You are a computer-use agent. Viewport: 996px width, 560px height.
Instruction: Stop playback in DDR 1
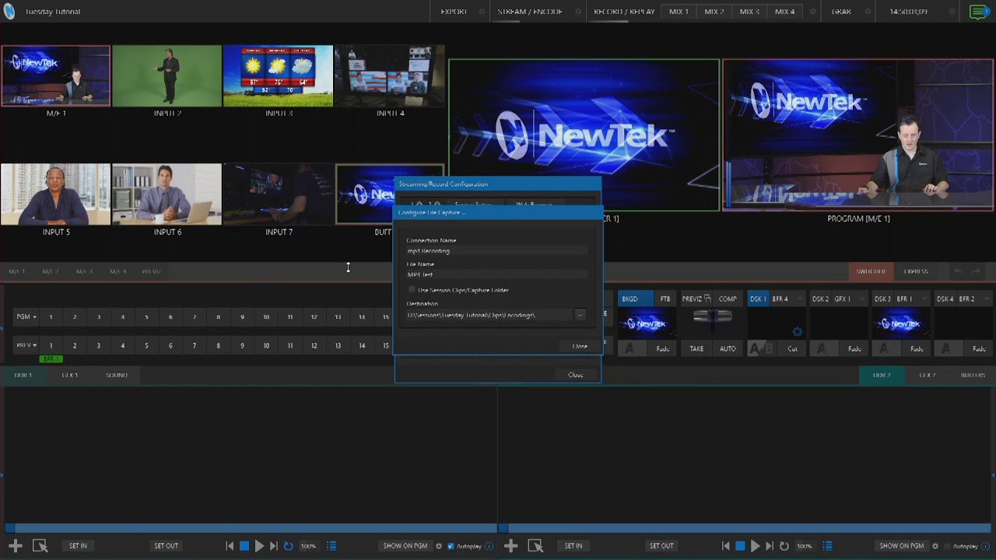244,546
